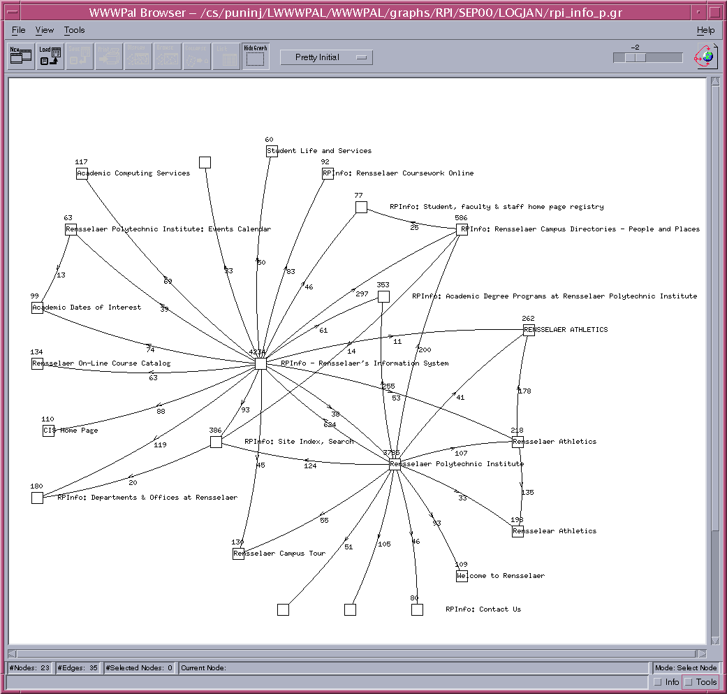Click the horizontal scrollbar left arrow
Image resolution: width=727 pixels, height=694 pixels.
click(12, 653)
